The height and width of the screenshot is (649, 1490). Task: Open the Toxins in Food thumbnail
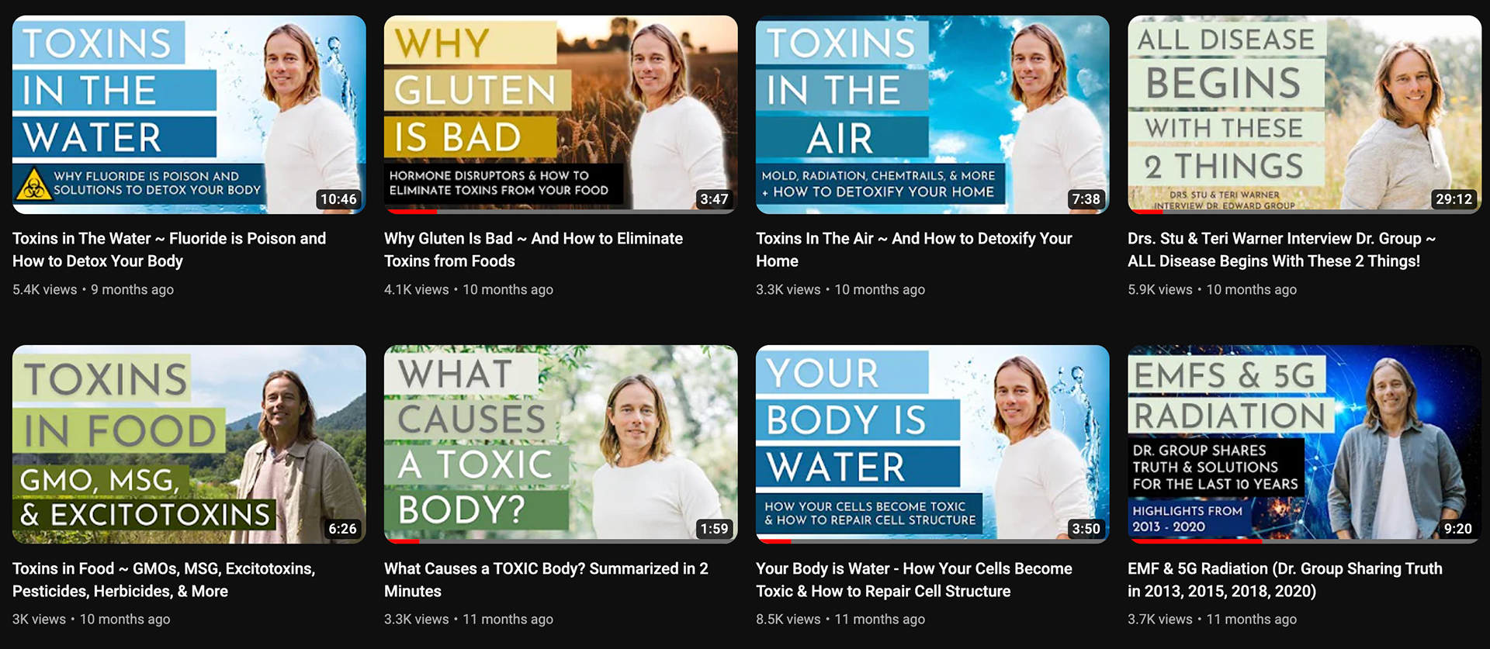coord(189,444)
